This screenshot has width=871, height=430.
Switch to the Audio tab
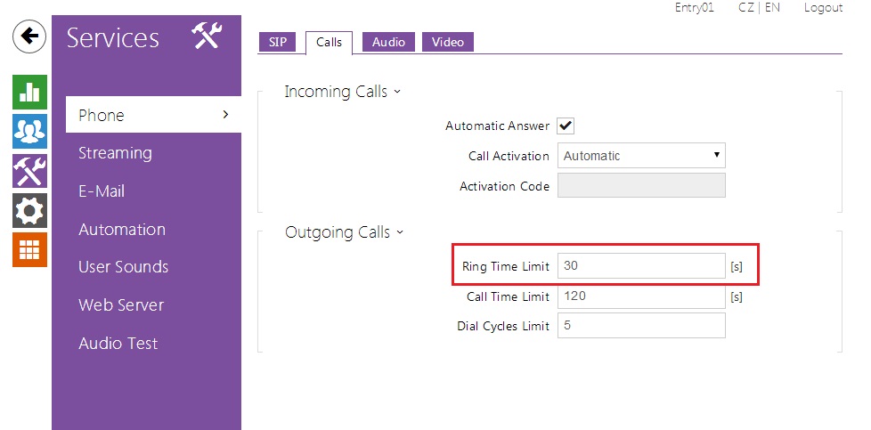click(x=388, y=42)
